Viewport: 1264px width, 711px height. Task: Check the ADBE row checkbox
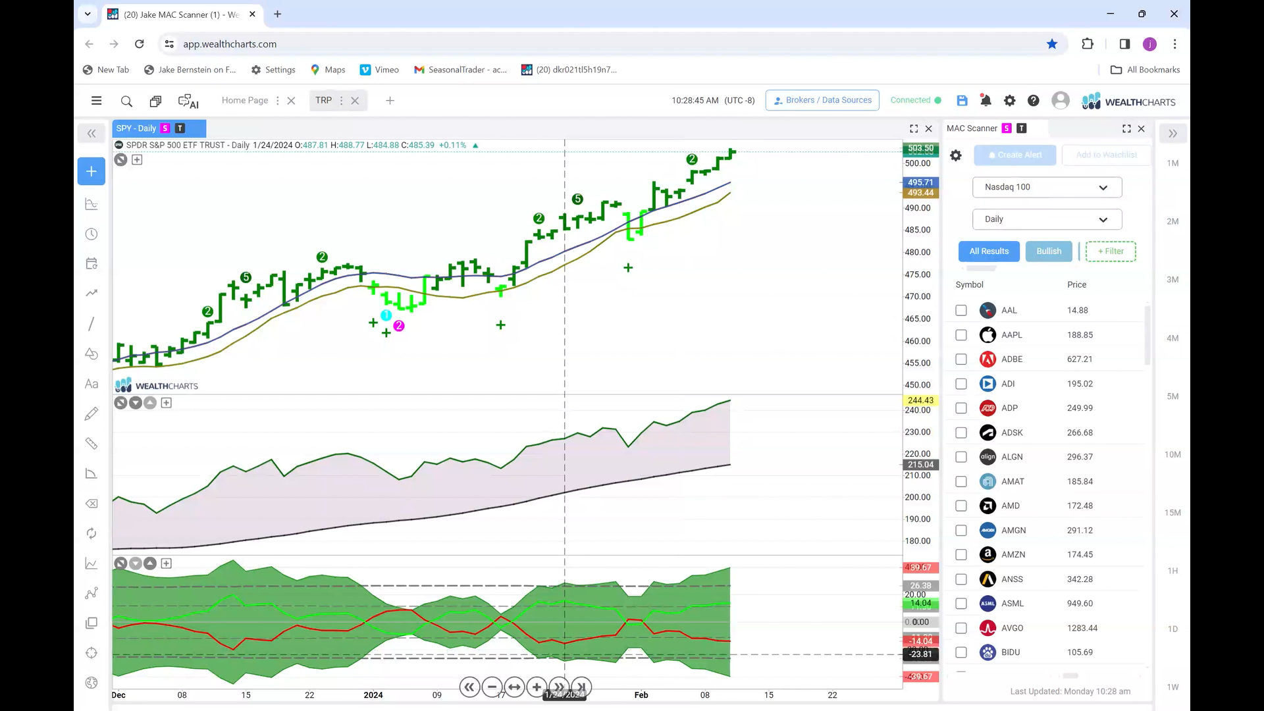coord(961,359)
